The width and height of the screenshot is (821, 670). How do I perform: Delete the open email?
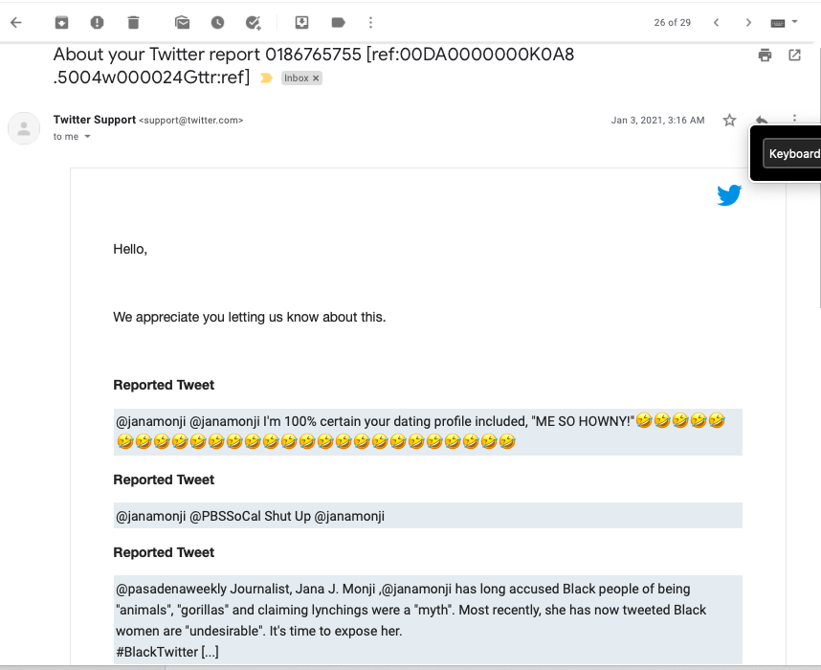pyautogui.click(x=133, y=22)
